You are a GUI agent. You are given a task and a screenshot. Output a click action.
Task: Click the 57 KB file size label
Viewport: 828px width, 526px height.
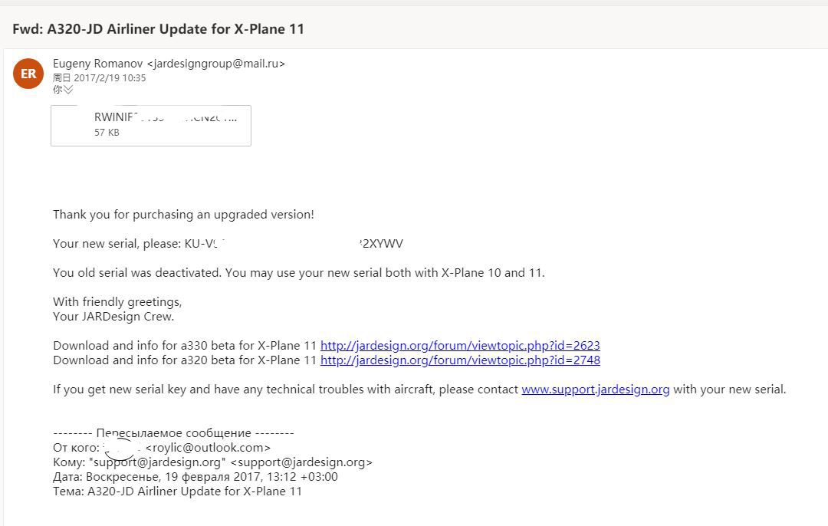[x=107, y=133]
